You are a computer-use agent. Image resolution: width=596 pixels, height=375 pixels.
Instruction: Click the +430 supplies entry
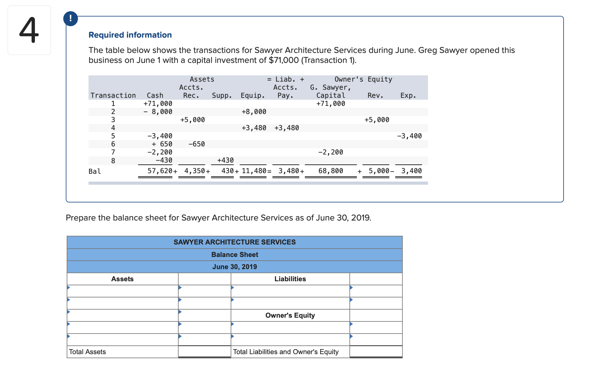225,160
